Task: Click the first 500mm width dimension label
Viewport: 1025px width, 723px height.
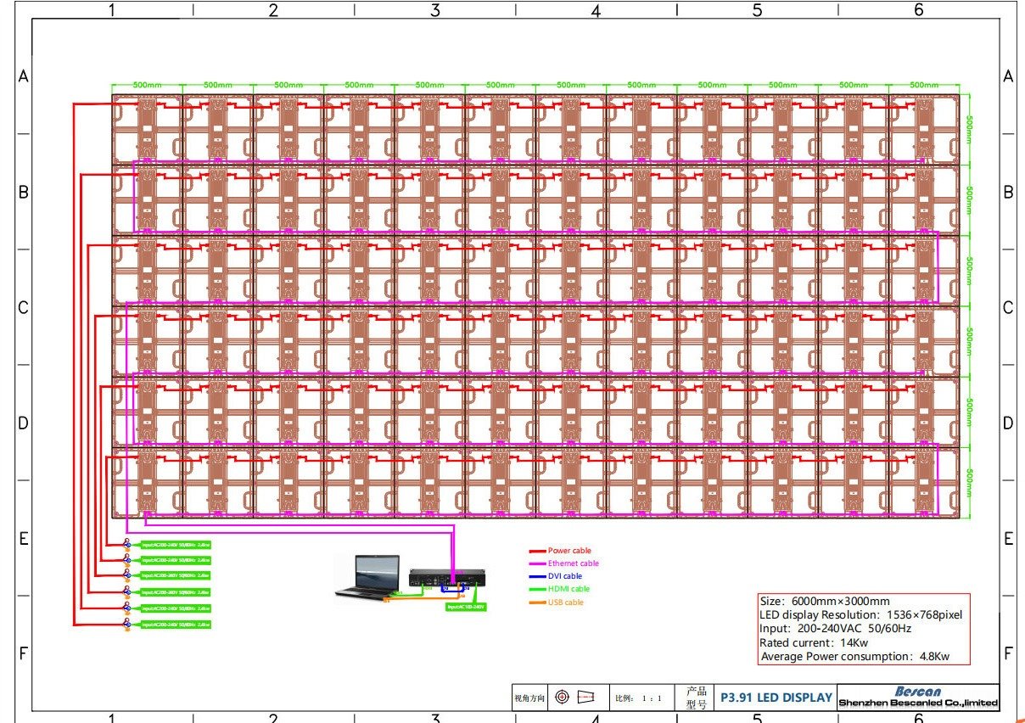Action: (x=147, y=85)
